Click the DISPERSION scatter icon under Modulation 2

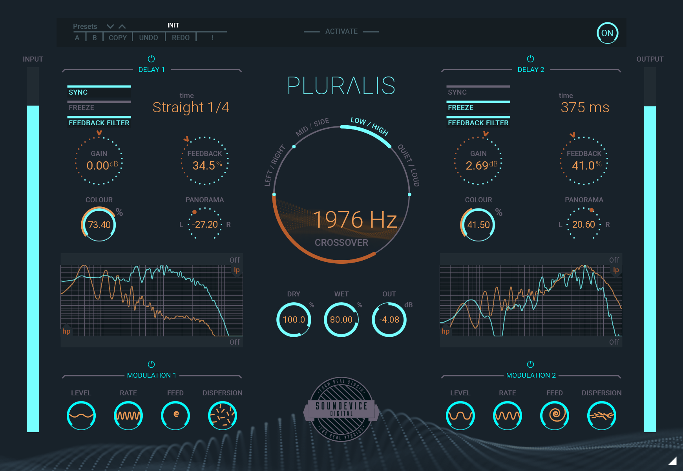pos(601,415)
